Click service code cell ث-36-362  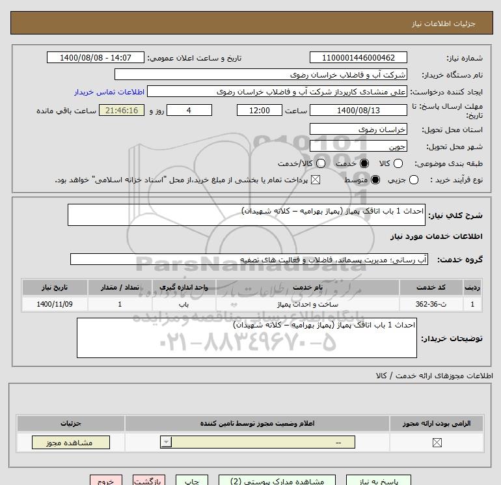tap(431, 304)
